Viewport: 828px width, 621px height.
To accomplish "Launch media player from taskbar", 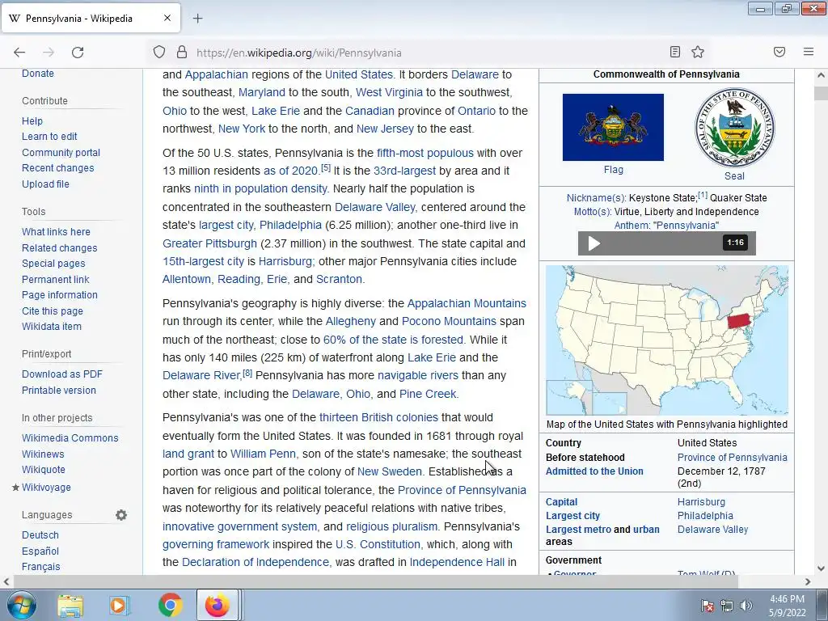I will [x=120, y=605].
